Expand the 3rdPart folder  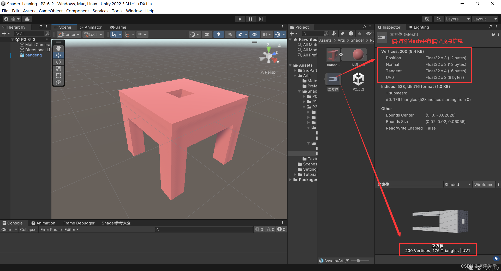click(295, 70)
